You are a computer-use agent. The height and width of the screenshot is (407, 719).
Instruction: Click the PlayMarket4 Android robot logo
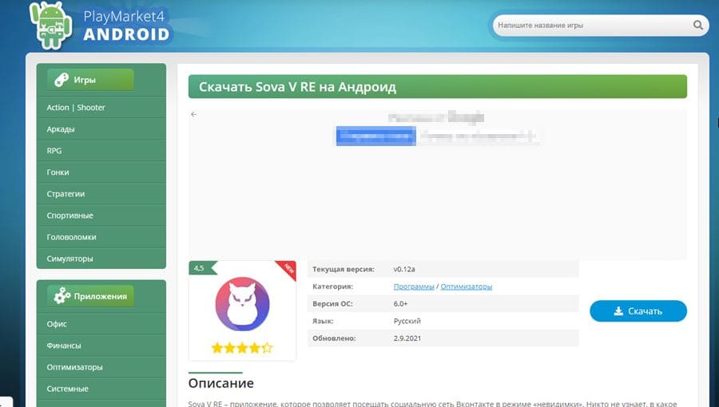50,25
